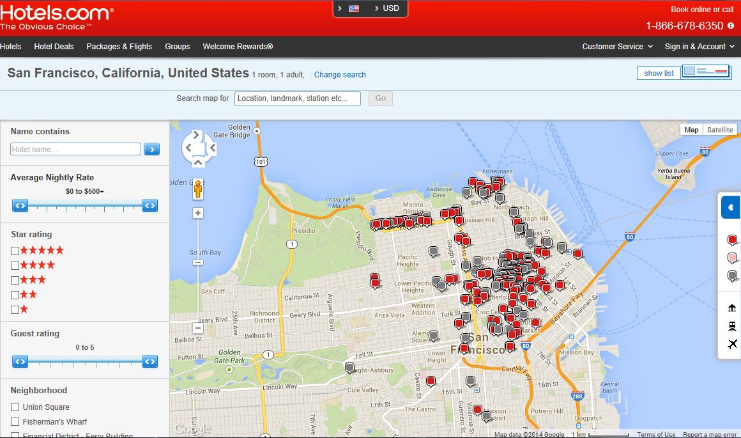Click the Street View pegman icon
The width and height of the screenshot is (741, 438).
pos(198,189)
